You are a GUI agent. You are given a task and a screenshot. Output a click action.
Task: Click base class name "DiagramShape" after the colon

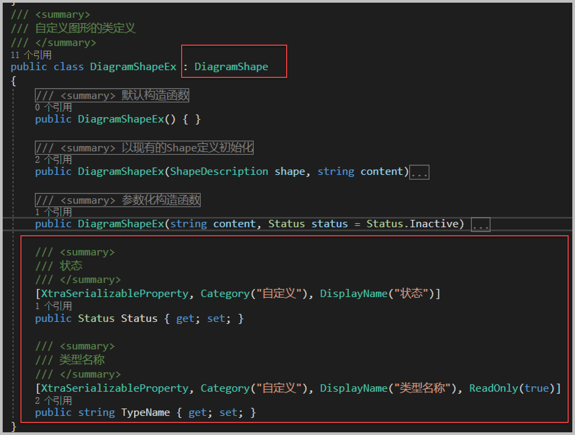[231, 66]
